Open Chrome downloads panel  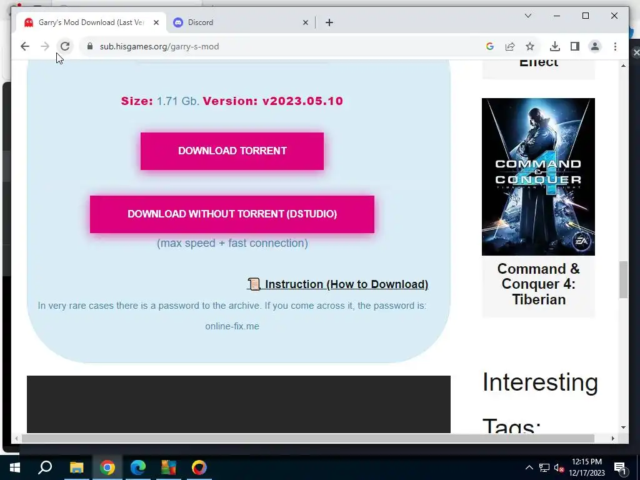click(555, 46)
